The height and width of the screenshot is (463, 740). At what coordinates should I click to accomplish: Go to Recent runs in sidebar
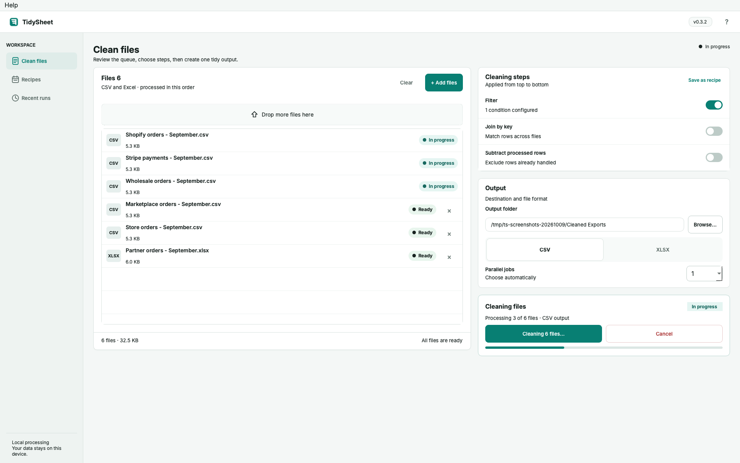(x=42, y=98)
